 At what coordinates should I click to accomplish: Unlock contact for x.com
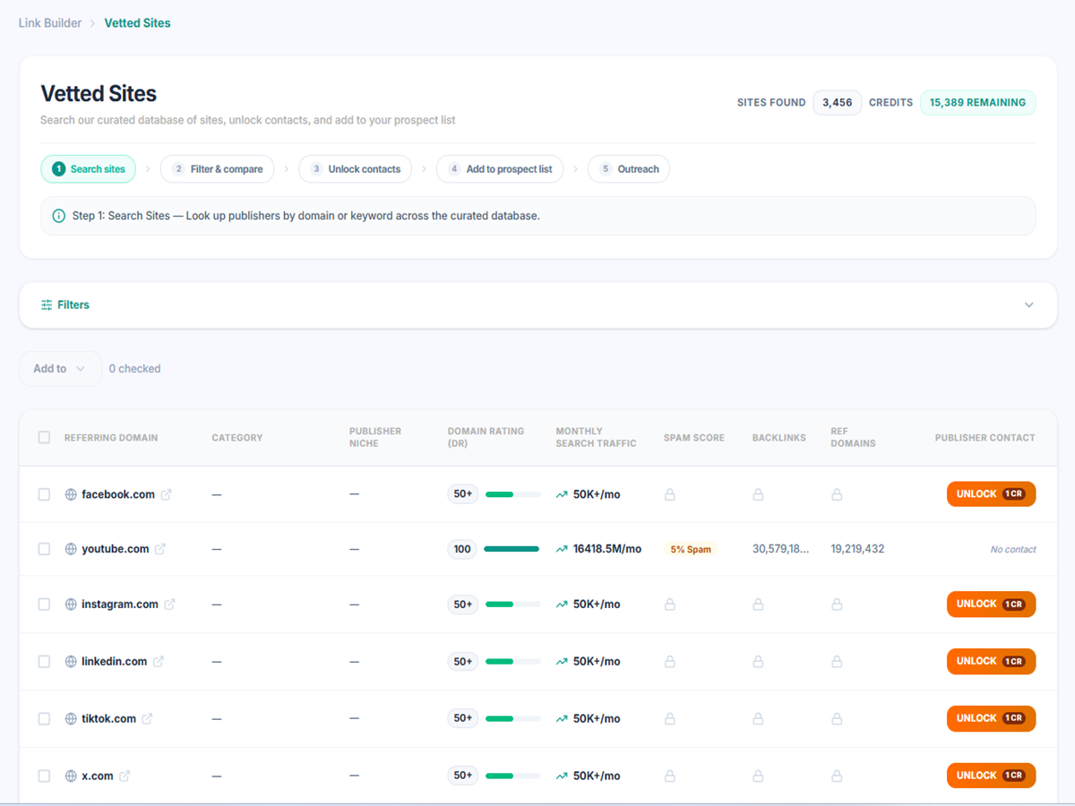pos(991,776)
